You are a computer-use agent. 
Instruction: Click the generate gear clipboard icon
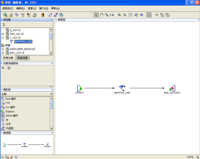[29, 15]
